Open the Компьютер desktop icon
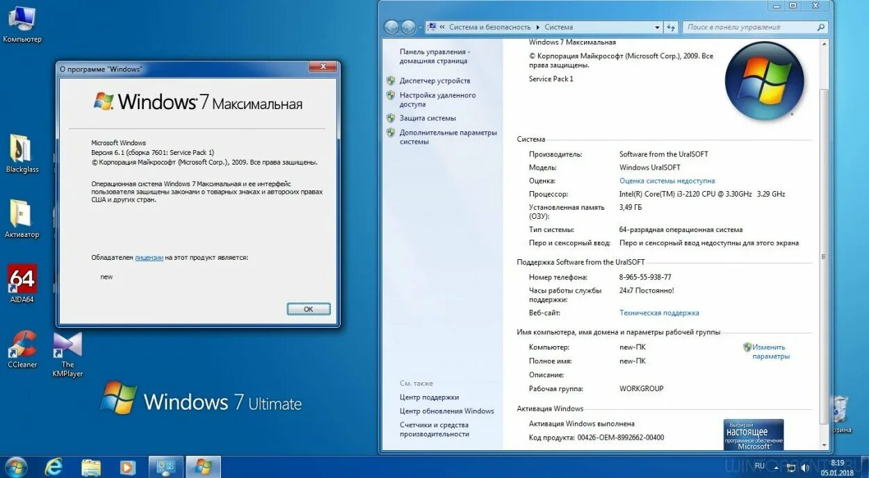Screen dimensions: 869x478 (22, 24)
